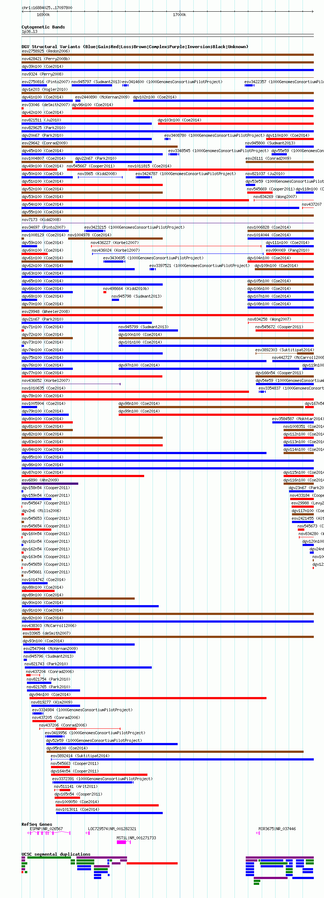Screen dimensions: 324x898
Task: Click nsv511141 (Arlt2011) label
Action: pyautogui.click(x=76, y=786)
